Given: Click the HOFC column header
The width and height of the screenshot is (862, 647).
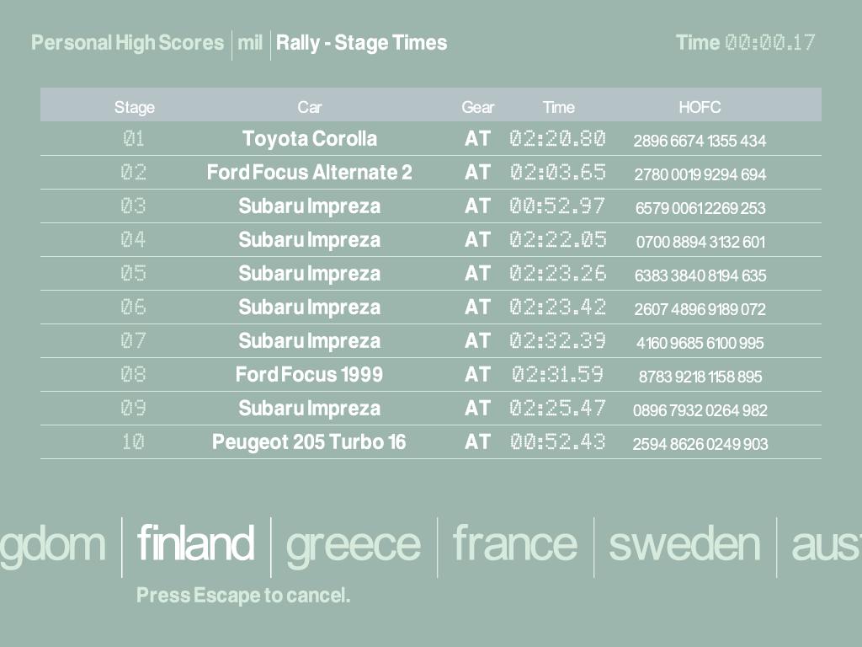Looking at the screenshot, I should click(700, 107).
